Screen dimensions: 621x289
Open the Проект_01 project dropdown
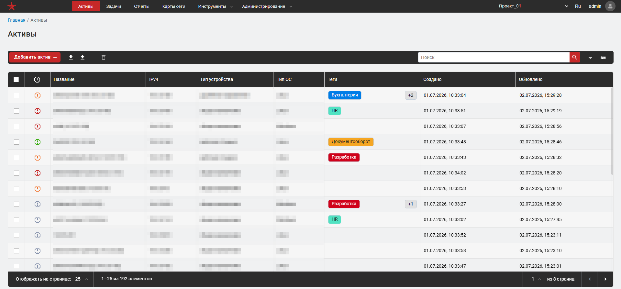point(534,6)
